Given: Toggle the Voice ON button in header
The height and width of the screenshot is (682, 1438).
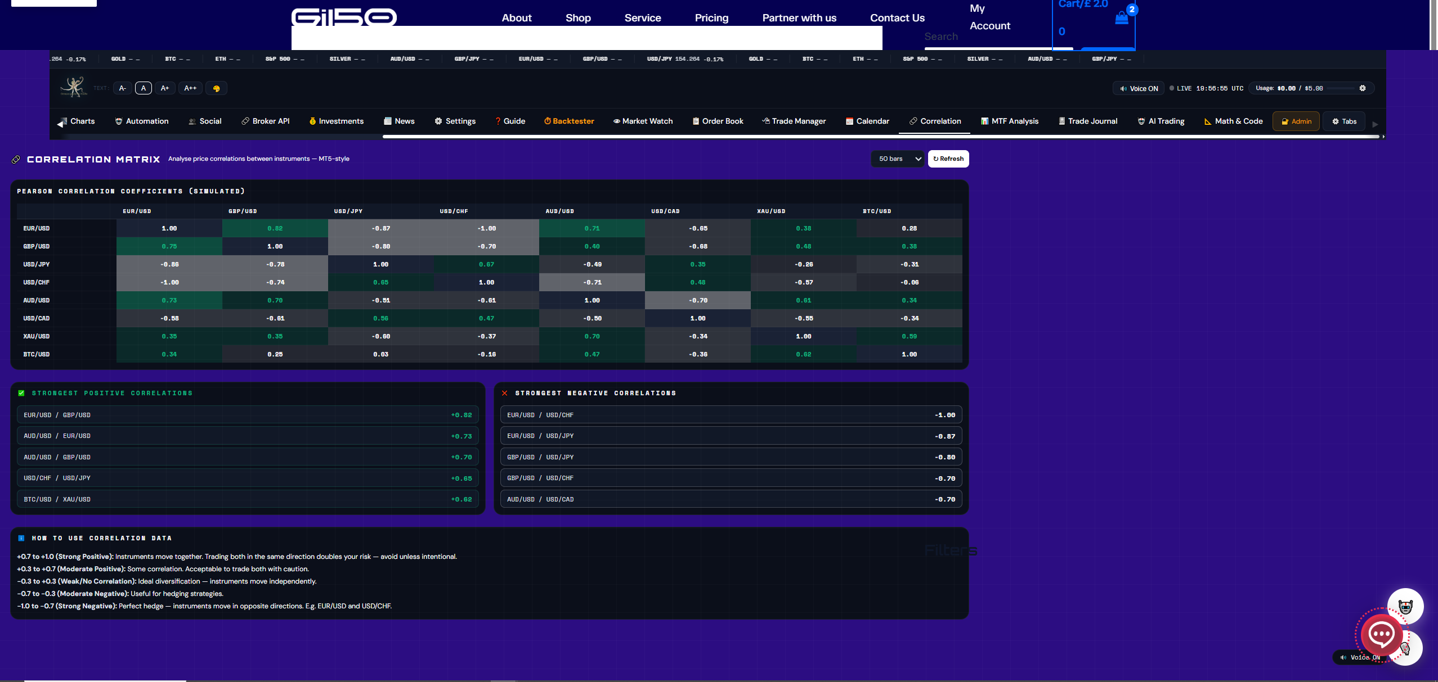Looking at the screenshot, I should click(x=1139, y=88).
